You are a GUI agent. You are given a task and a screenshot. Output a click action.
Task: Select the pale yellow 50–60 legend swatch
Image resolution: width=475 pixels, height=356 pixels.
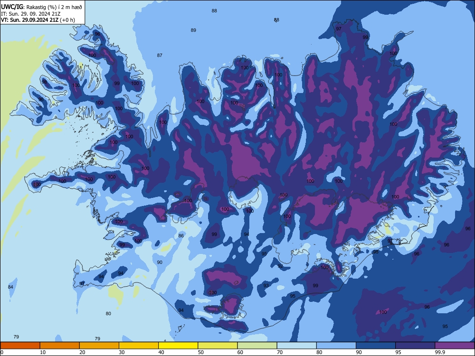[x=218, y=346]
